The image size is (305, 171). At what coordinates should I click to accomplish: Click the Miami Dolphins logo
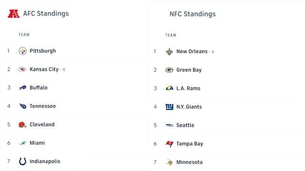coord(23,143)
